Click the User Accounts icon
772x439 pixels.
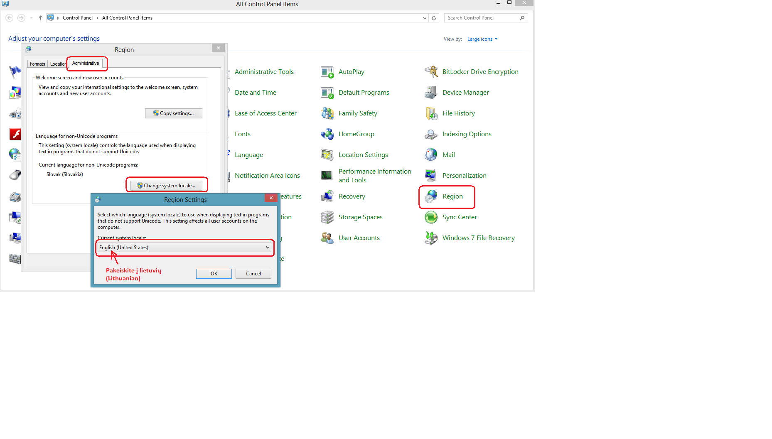click(327, 238)
